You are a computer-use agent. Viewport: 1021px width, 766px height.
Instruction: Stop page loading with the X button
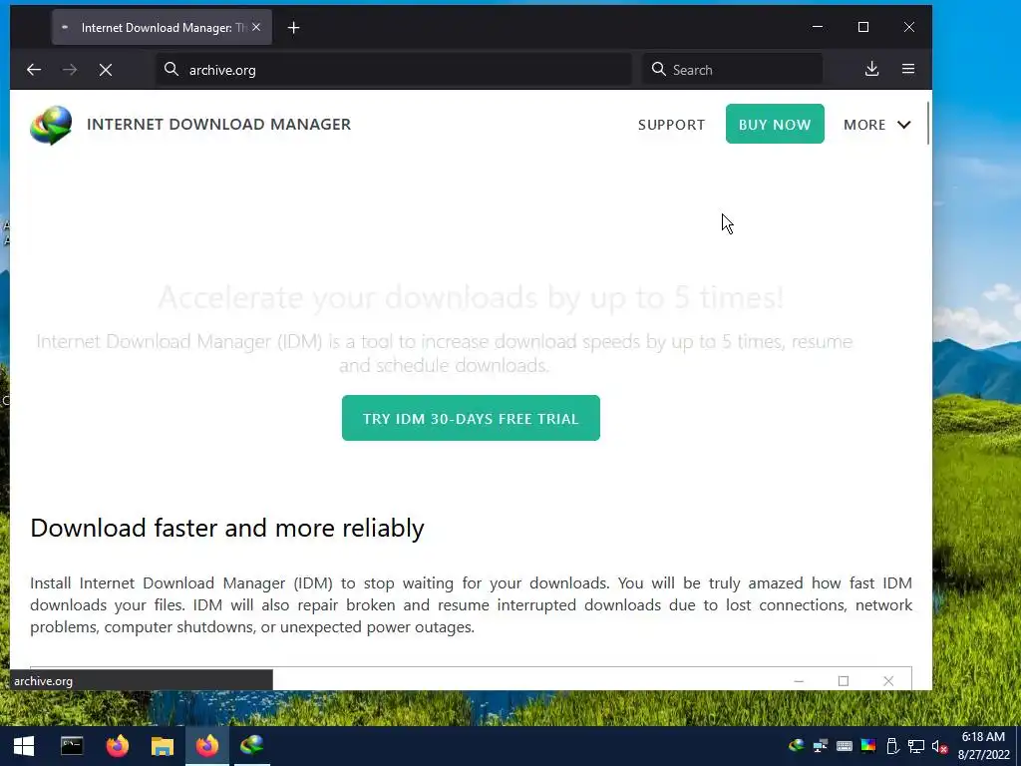106,69
